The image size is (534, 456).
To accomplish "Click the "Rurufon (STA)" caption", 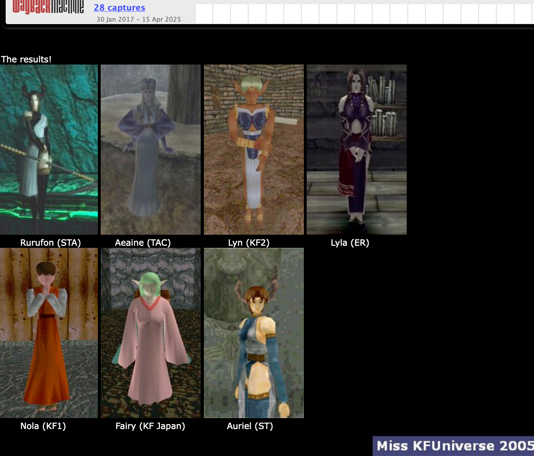I will click(x=50, y=243).
